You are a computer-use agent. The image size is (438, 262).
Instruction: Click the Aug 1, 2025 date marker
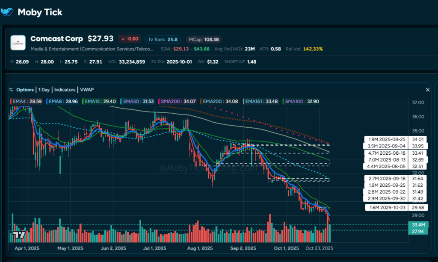pyautogui.click(x=200, y=248)
